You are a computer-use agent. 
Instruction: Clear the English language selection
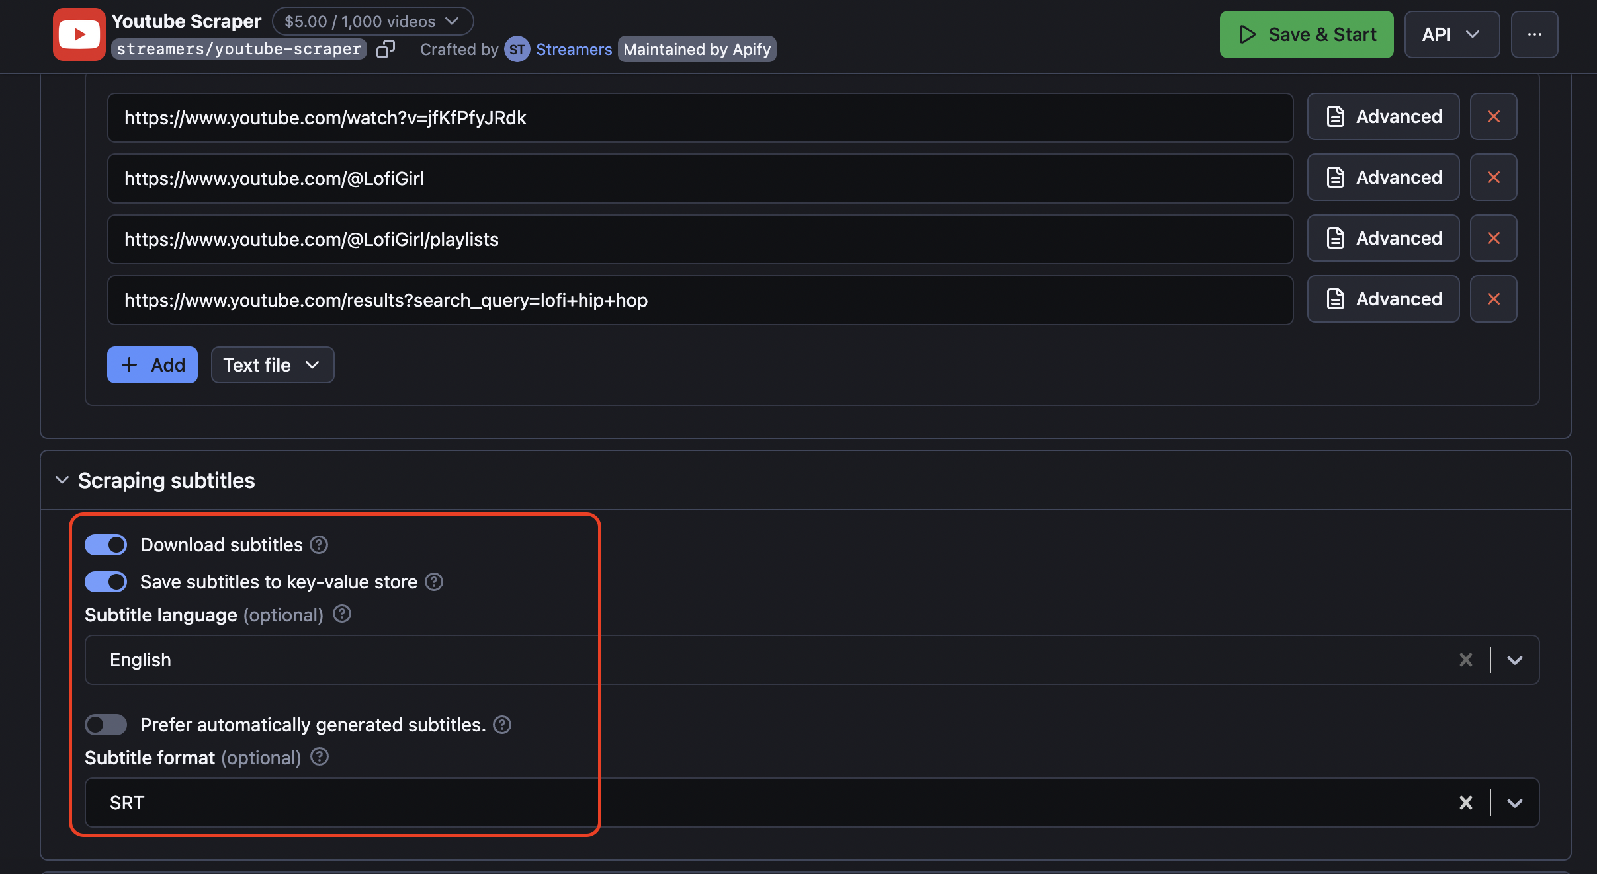click(x=1465, y=659)
